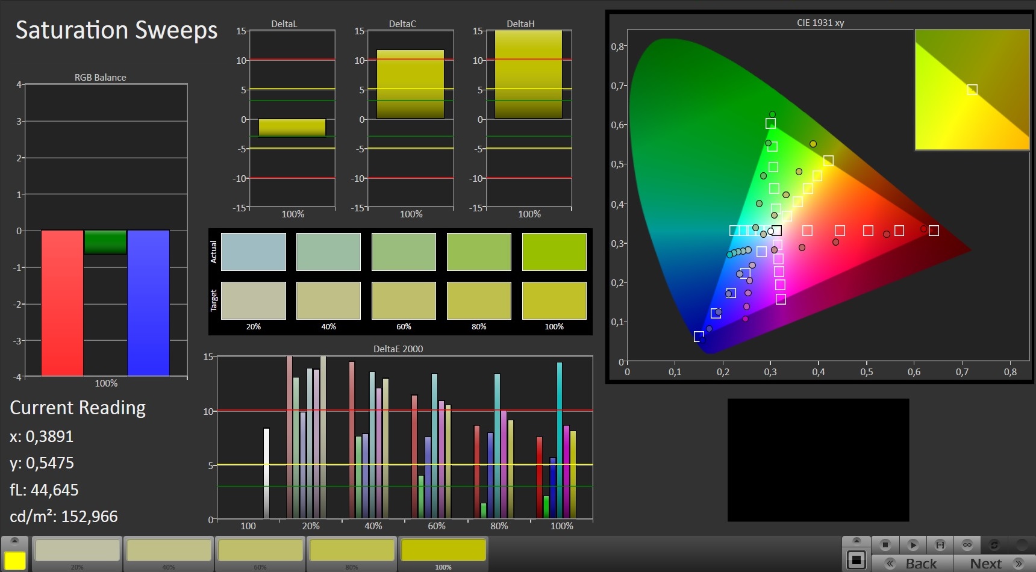Click the Current Reading heading
The image size is (1036, 572).
click(78, 408)
